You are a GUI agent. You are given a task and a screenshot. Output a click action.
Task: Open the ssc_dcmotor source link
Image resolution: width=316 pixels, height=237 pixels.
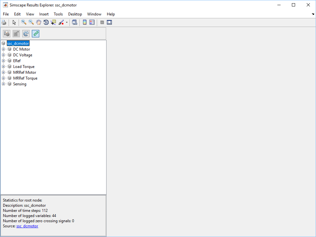(x=27, y=226)
